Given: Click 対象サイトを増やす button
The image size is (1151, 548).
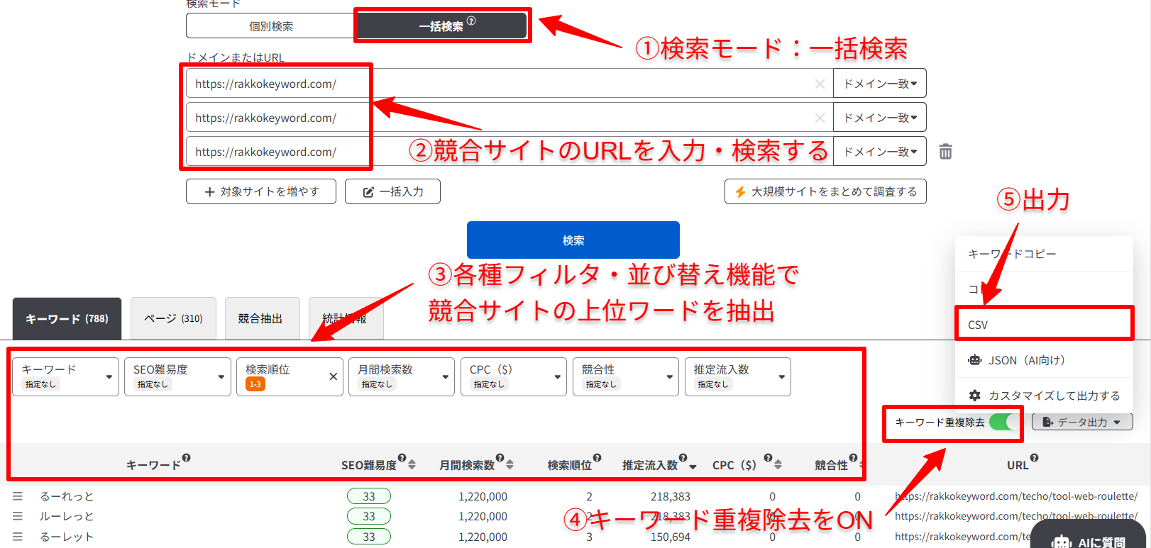Looking at the screenshot, I should [x=261, y=191].
